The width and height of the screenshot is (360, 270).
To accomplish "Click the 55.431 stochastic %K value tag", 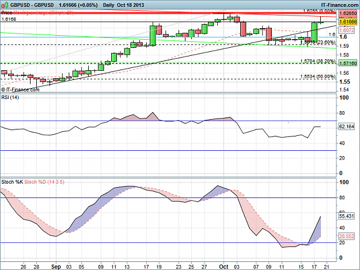I will point(347,216).
